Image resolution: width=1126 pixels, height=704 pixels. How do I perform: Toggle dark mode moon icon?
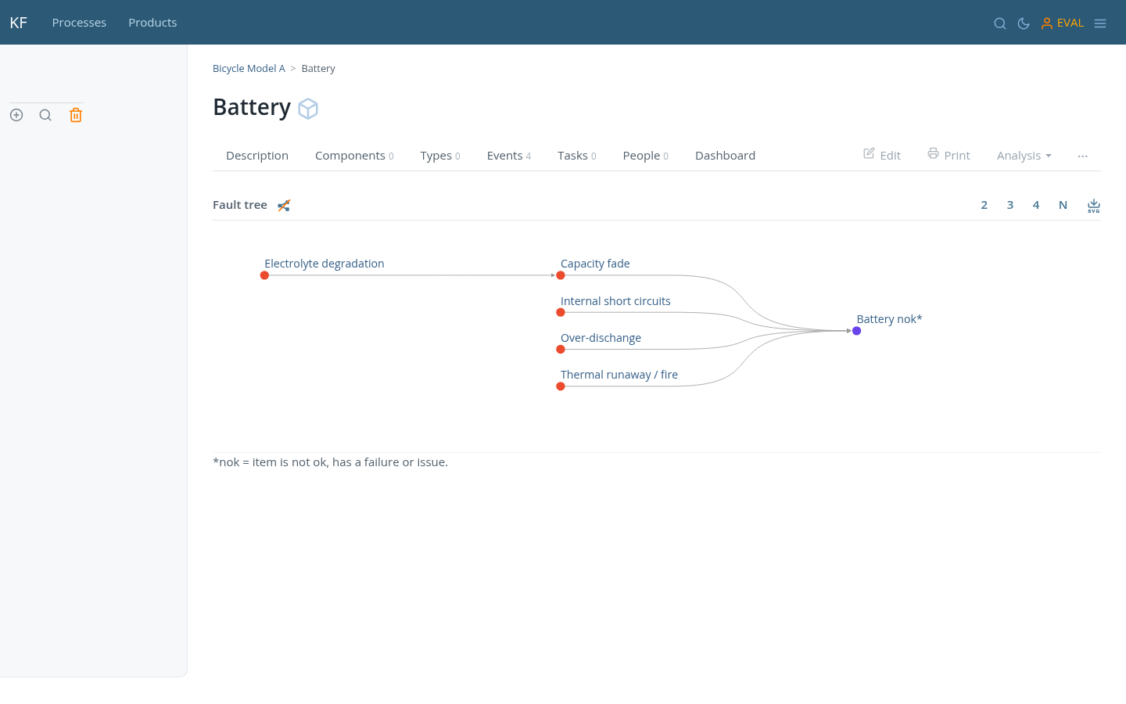click(1023, 23)
